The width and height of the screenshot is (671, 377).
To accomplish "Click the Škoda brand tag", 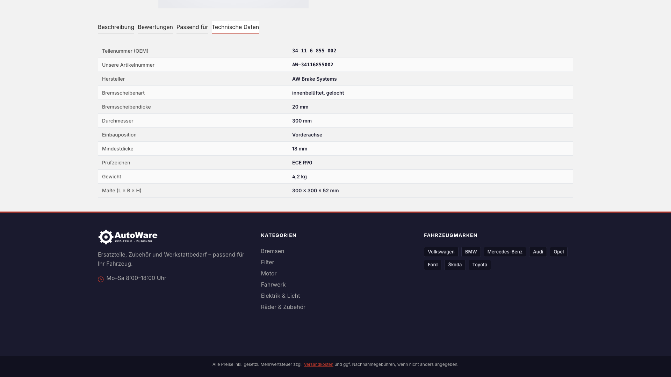I will (x=455, y=265).
